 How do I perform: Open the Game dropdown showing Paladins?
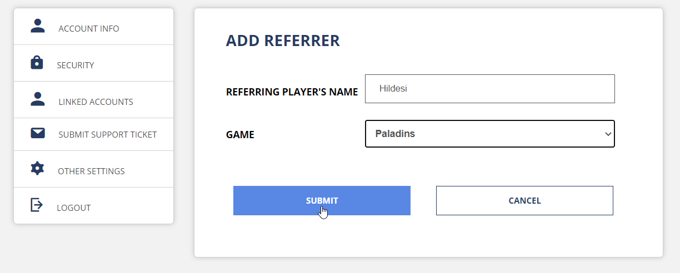pyautogui.click(x=489, y=134)
